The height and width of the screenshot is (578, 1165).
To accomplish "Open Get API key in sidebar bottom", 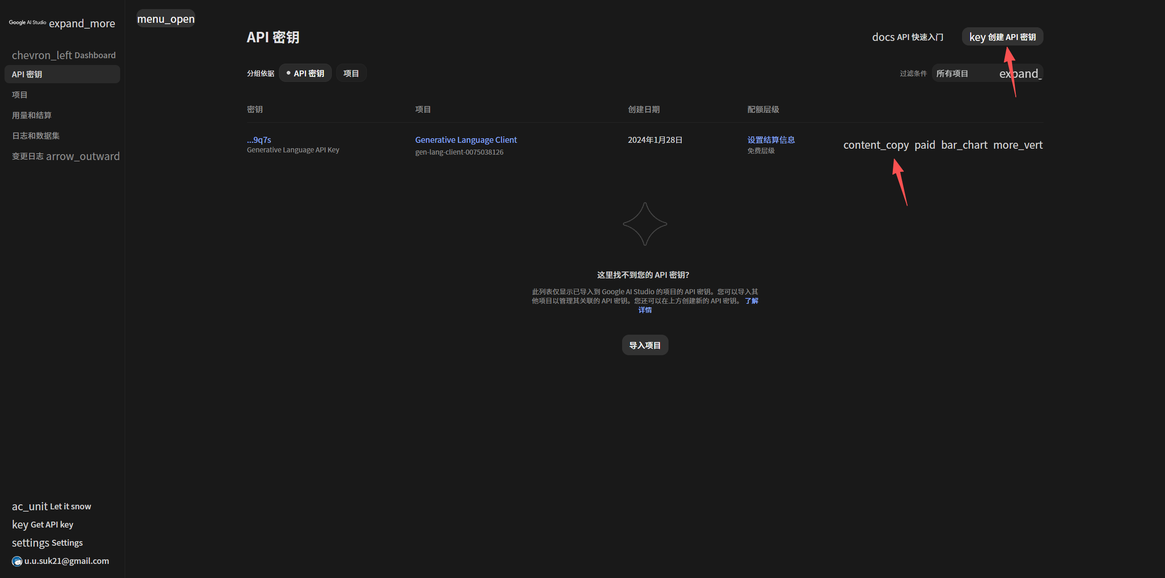I will point(43,524).
